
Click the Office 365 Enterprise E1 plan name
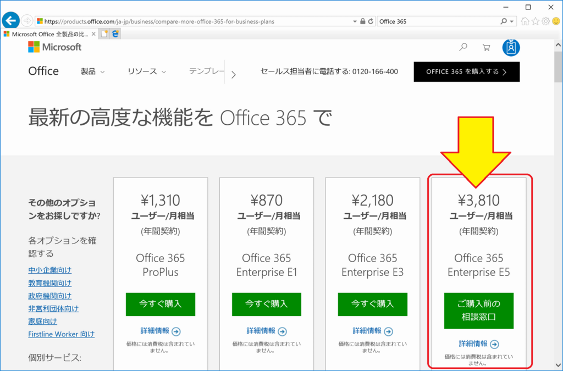pyautogui.click(x=267, y=265)
